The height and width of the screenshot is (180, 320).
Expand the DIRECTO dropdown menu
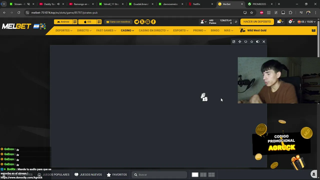click(x=84, y=30)
